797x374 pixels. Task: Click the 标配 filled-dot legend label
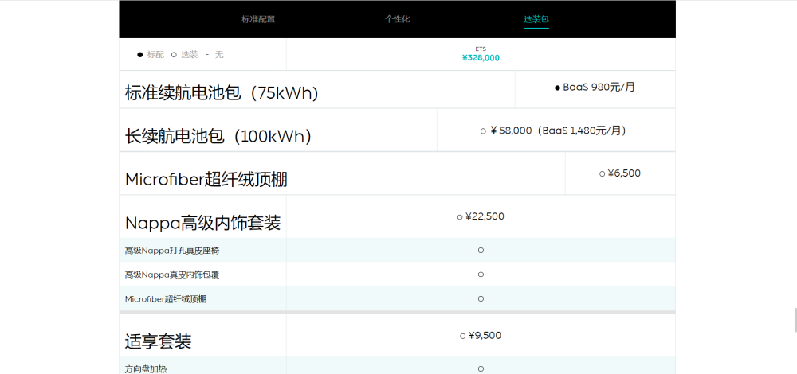[x=151, y=55]
